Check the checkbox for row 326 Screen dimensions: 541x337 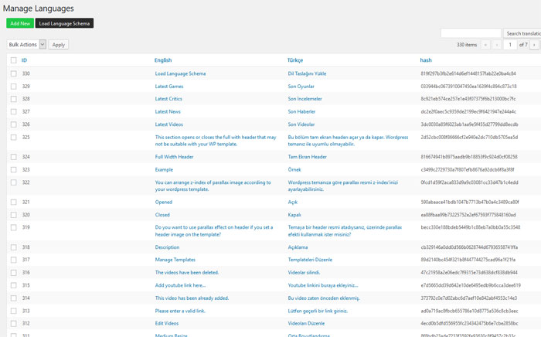click(x=13, y=124)
